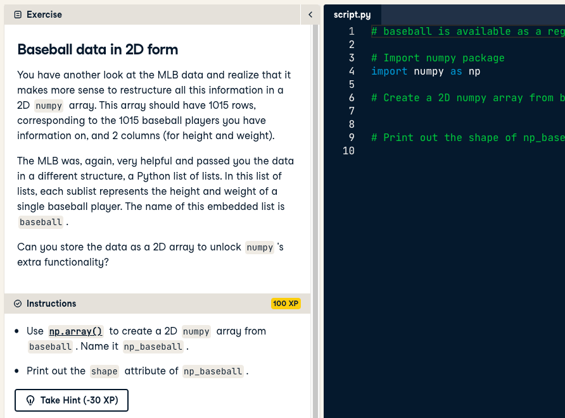Click line number 4 in the editor
This screenshot has height=418, width=565.
tap(352, 71)
